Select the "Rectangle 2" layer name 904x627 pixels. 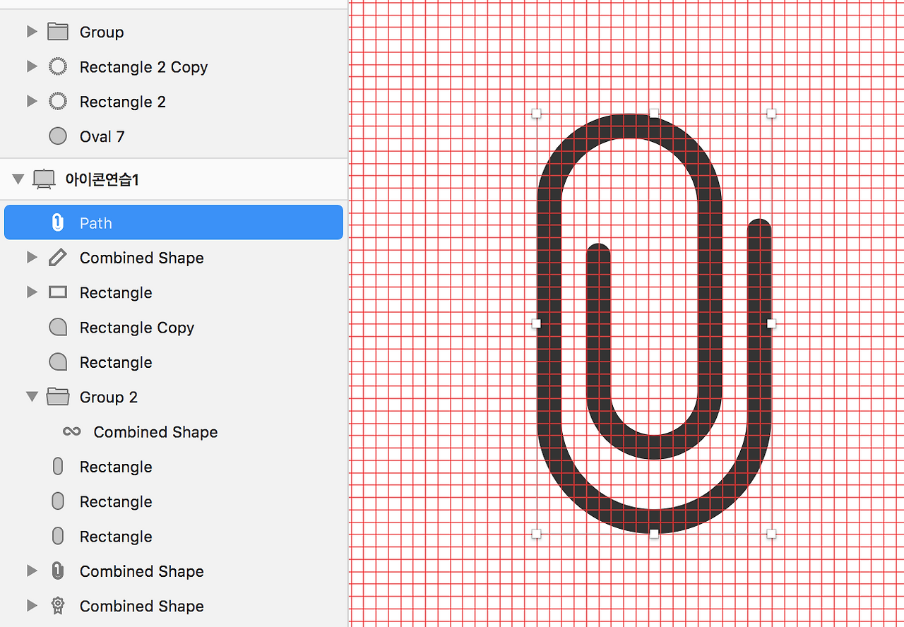pos(123,102)
